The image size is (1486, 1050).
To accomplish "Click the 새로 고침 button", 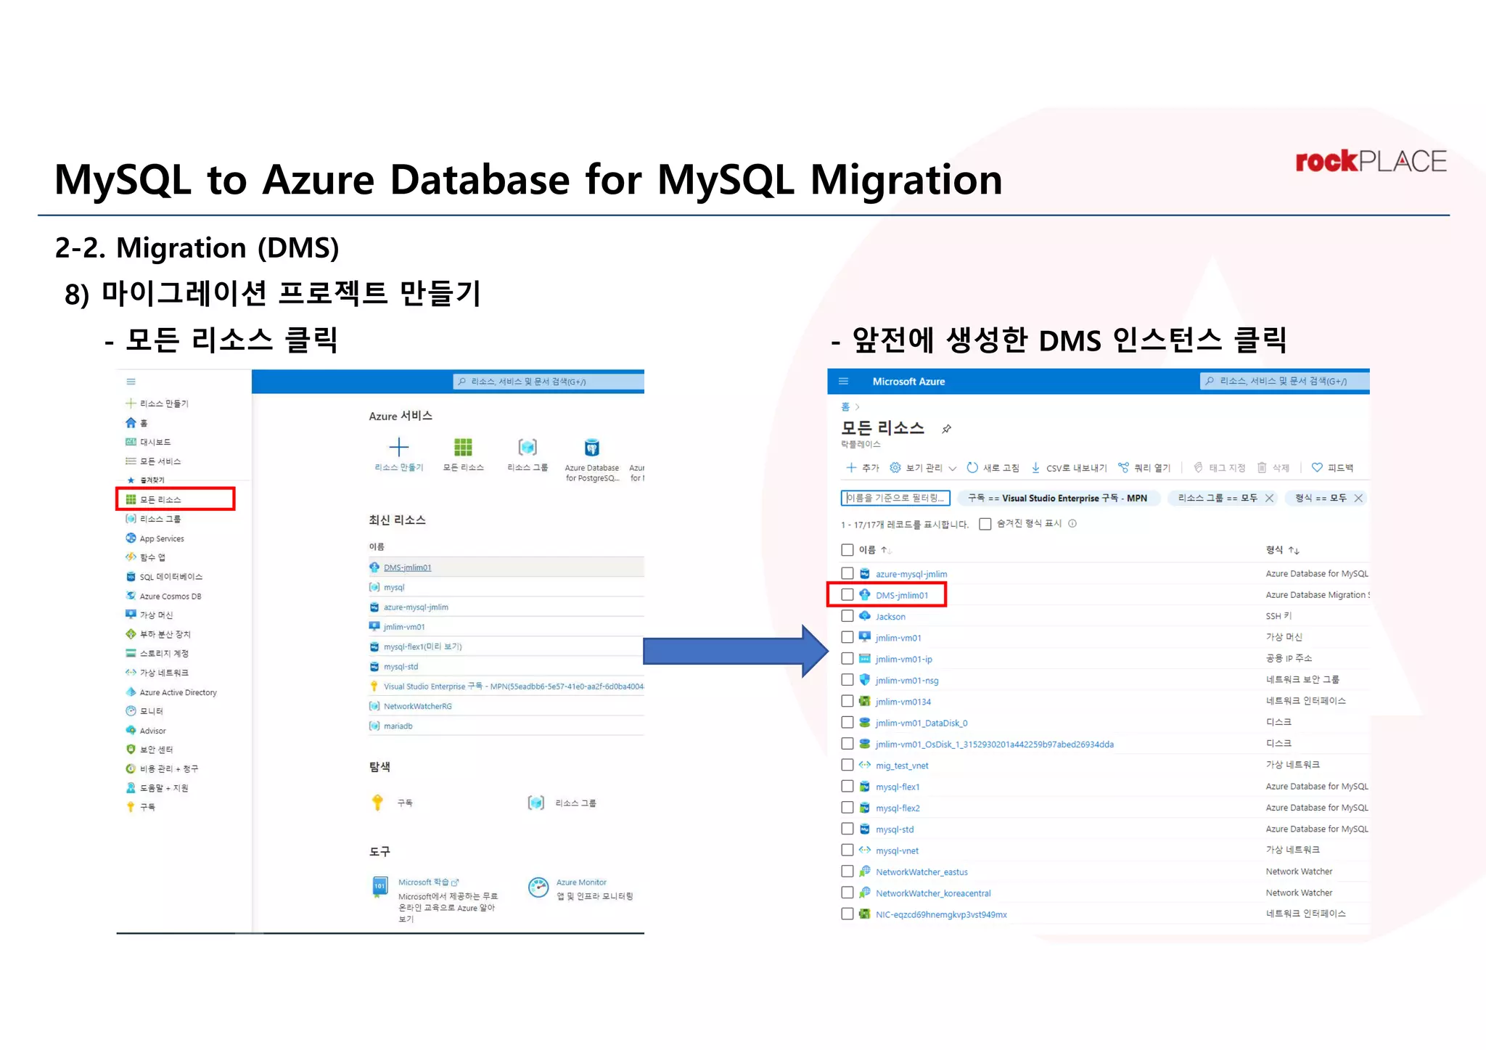I will [x=993, y=468].
